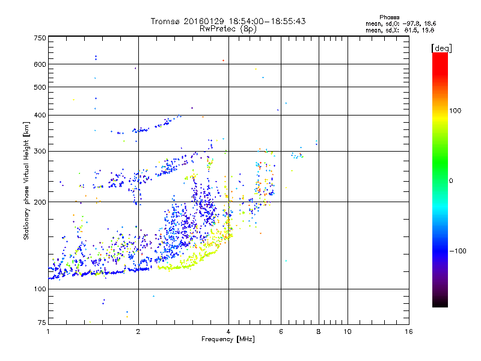
Task: Click the y-axis tick label '100'
Action: click(40, 289)
